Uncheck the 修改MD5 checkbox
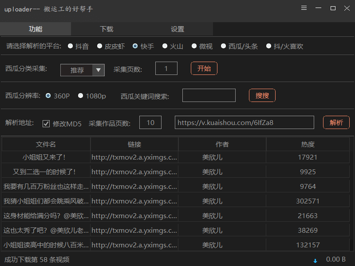355x266 pixels. 47,123
